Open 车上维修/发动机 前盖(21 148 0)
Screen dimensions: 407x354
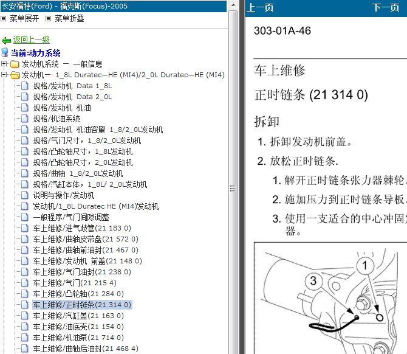[87, 261]
